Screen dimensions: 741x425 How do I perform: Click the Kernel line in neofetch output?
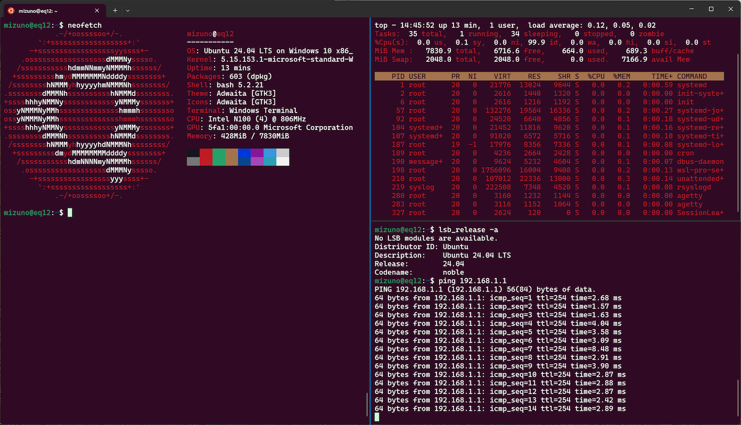pyautogui.click(x=270, y=59)
